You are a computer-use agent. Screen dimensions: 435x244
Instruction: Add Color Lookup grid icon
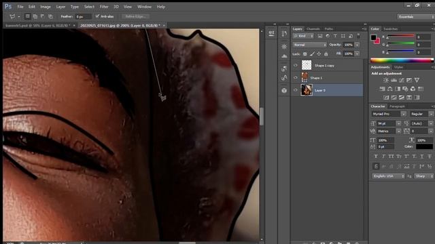(x=421, y=89)
